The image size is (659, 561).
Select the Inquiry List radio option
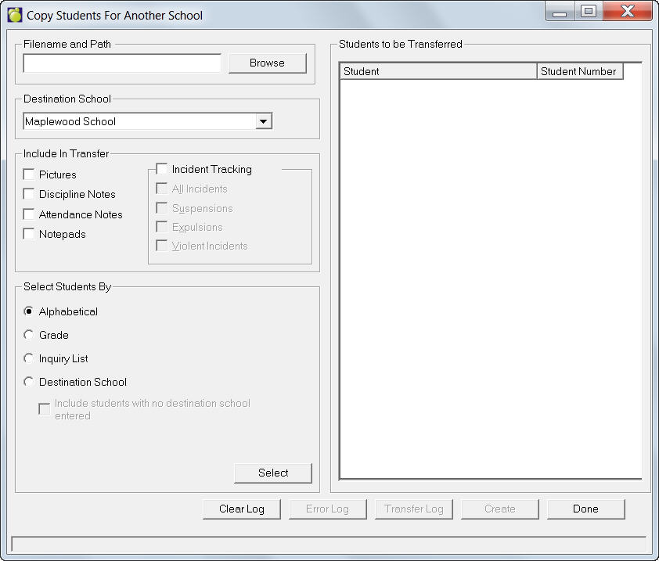click(30, 358)
